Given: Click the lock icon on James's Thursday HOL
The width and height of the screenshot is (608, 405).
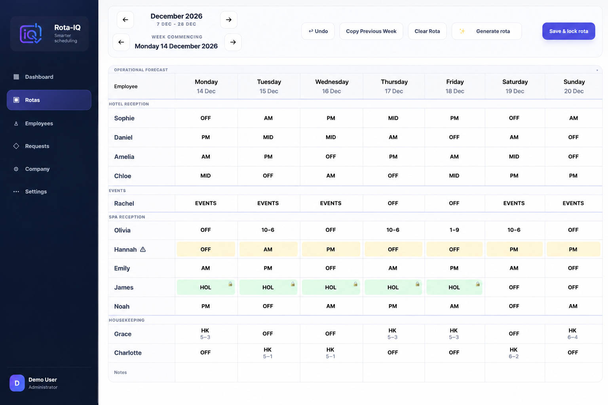Looking at the screenshot, I should [x=417, y=284].
